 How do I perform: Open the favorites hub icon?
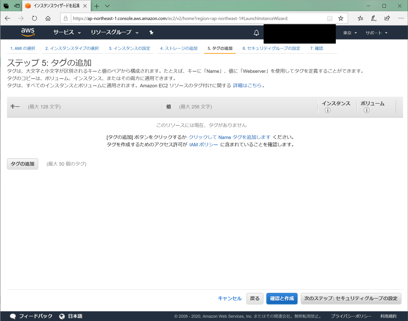[x=360, y=18]
